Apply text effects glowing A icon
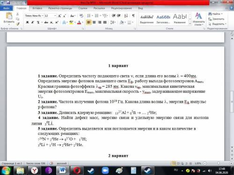 pyautogui.click(x=64, y=22)
